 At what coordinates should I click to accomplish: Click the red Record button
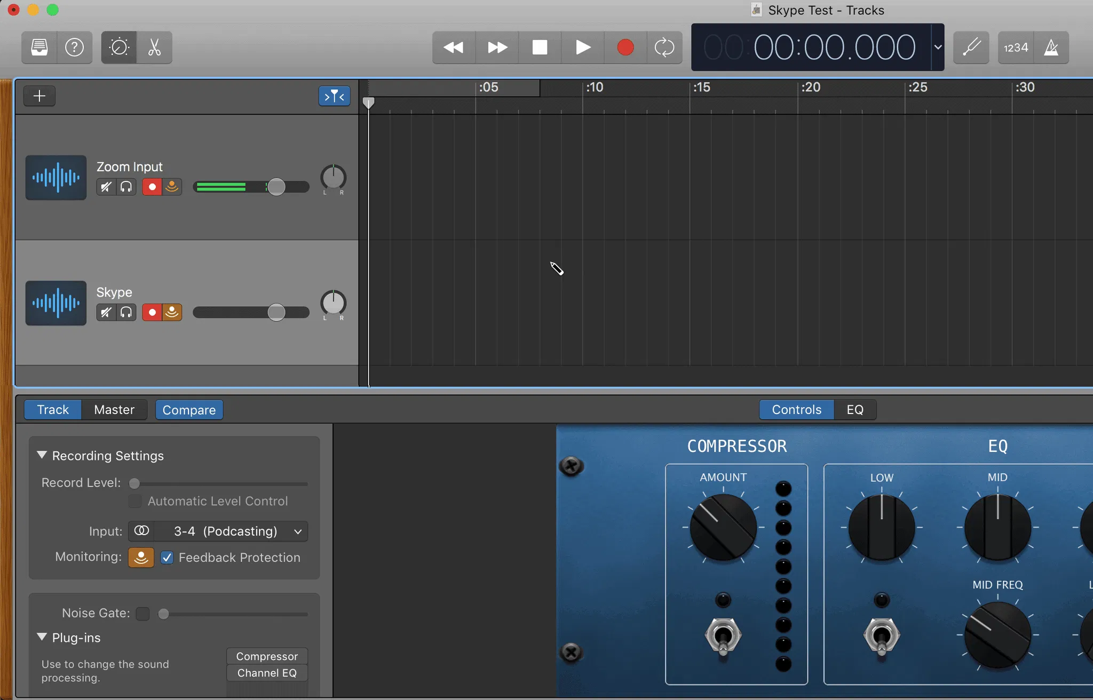click(625, 47)
